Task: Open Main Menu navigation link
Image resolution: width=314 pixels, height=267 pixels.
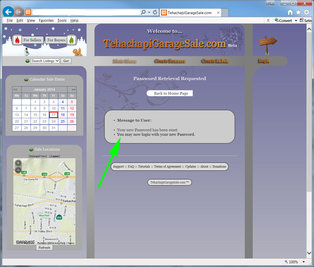Action: tap(125, 61)
